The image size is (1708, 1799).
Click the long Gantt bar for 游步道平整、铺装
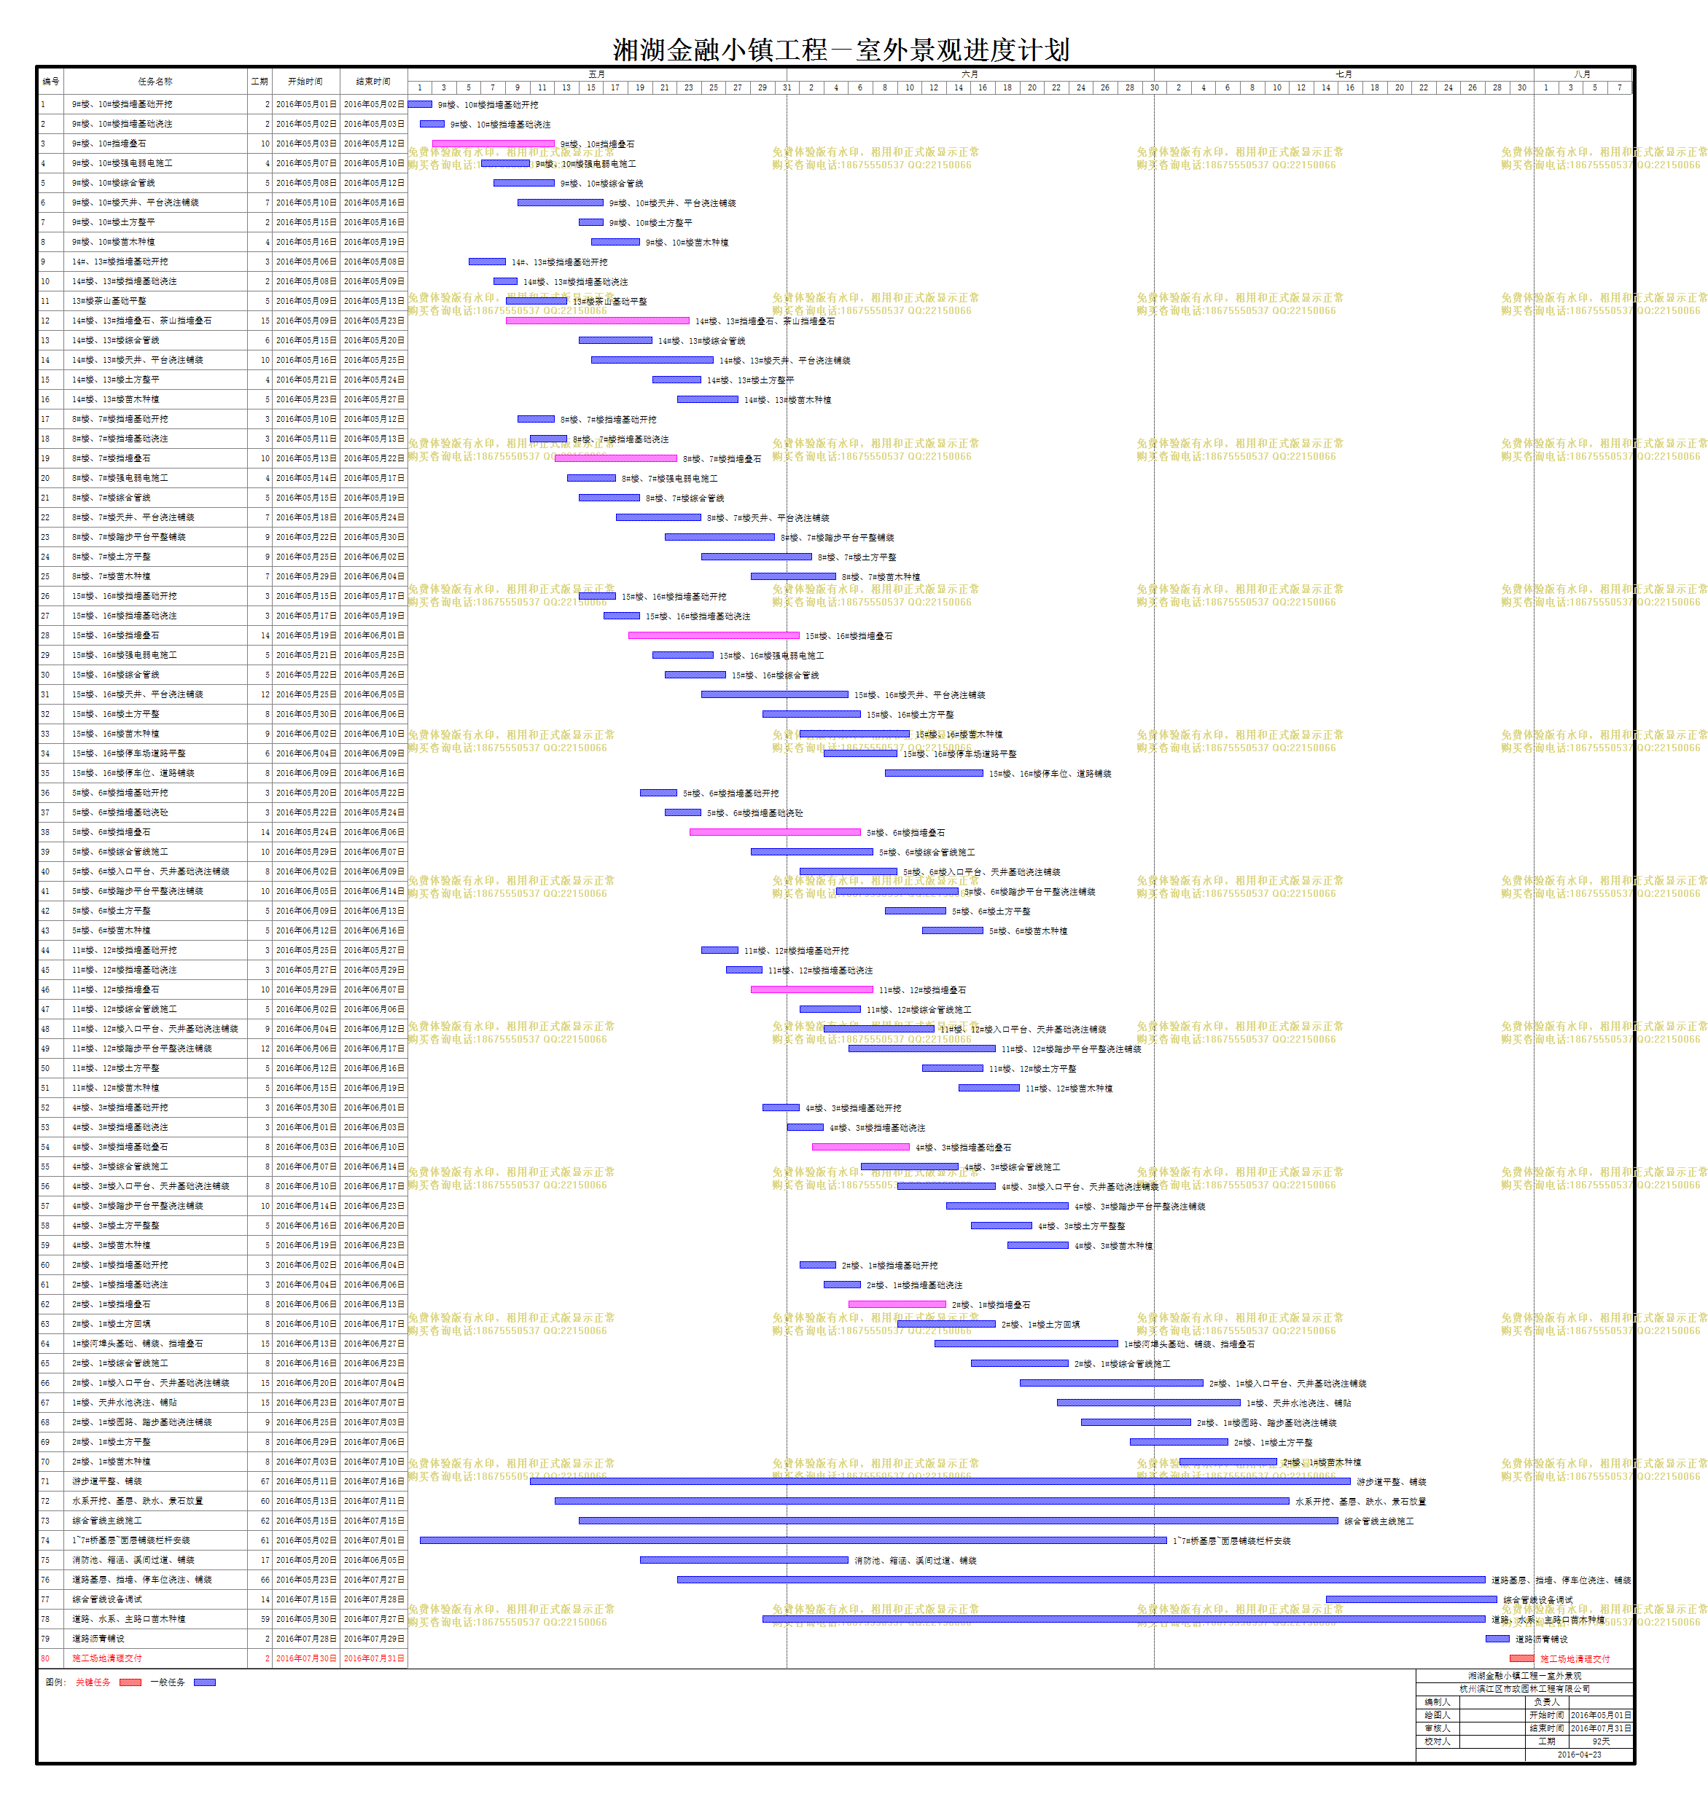pyautogui.click(x=940, y=1481)
